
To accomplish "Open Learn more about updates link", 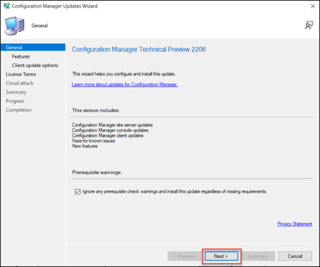I will [x=125, y=85].
